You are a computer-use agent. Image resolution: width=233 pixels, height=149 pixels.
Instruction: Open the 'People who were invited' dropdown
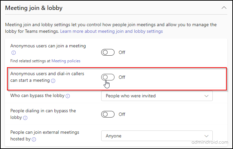157,96
